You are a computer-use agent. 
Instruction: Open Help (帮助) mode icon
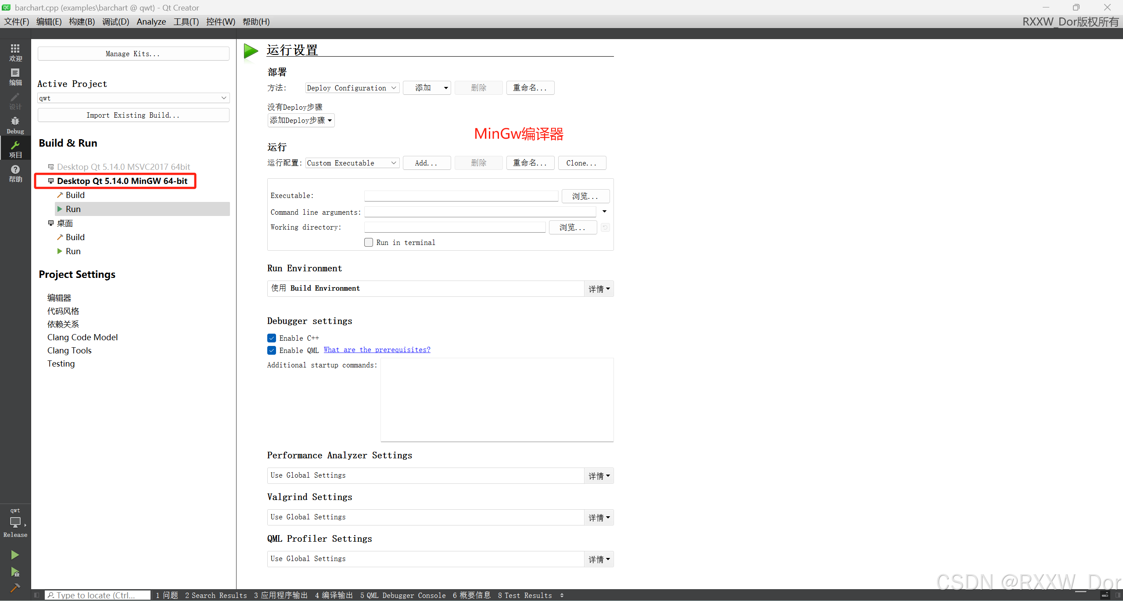pyautogui.click(x=15, y=173)
